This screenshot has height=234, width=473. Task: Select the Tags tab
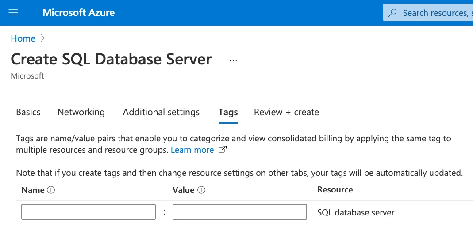click(228, 112)
